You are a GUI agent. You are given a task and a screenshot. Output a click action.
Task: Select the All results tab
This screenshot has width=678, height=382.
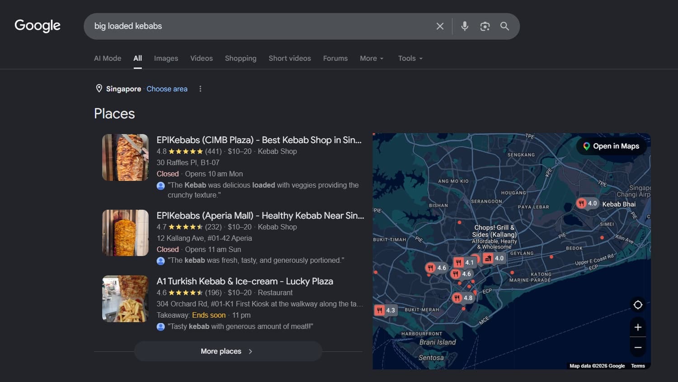tap(137, 58)
